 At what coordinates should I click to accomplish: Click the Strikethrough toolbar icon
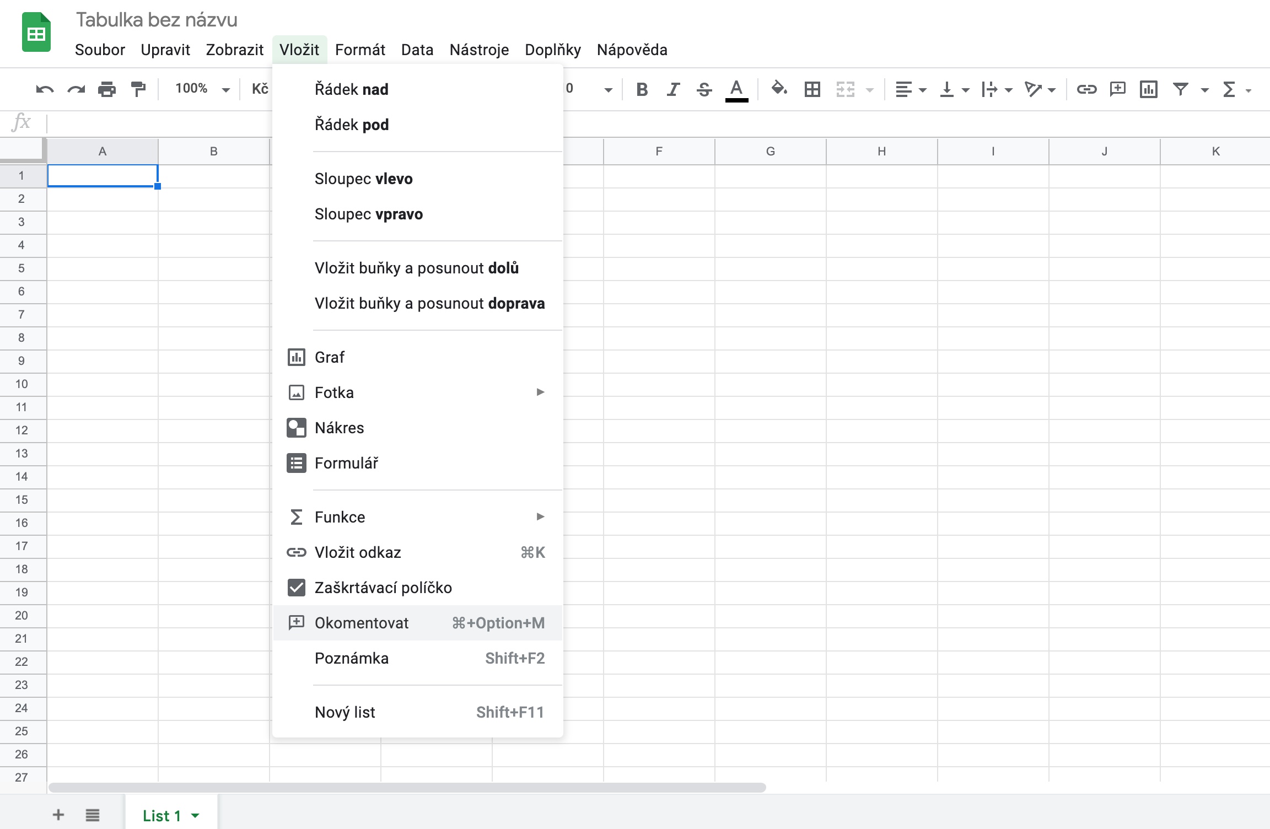pos(704,89)
